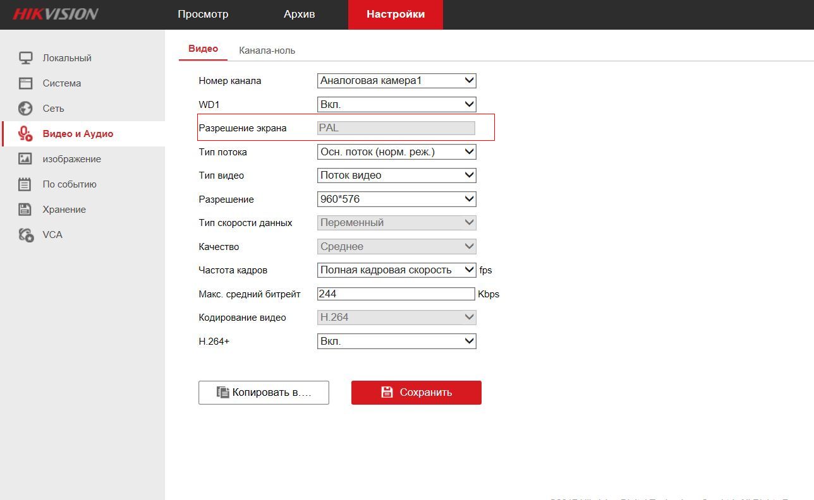The image size is (814, 500).
Task: Click the Hikvision logo
Action: (x=56, y=14)
